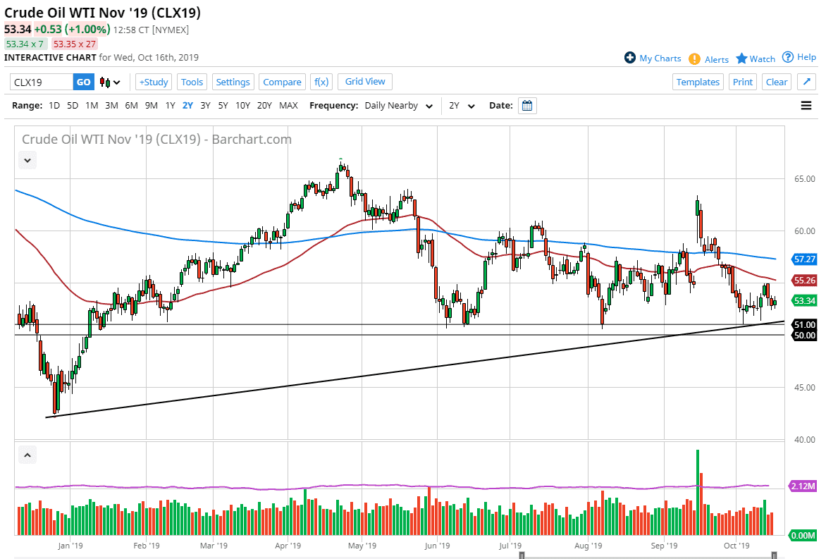Click the CLX19 symbol input field
This screenshot has width=826, height=559.
pos(39,82)
